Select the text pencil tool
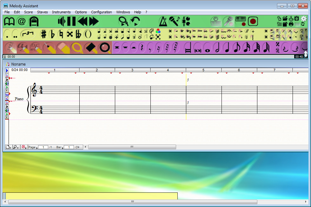 click(x=23, y=48)
